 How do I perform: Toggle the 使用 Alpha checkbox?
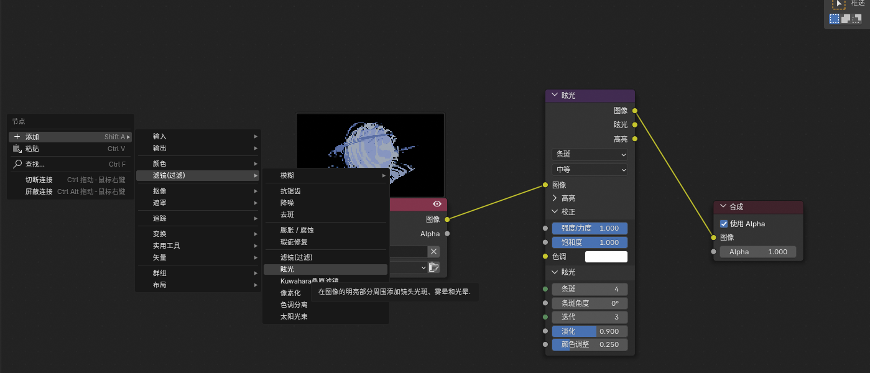click(724, 224)
